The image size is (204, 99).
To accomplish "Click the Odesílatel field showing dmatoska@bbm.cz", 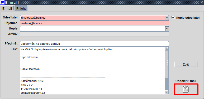I will tap(93, 18).
